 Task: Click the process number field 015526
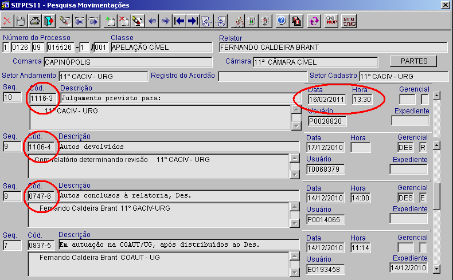click(60, 48)
